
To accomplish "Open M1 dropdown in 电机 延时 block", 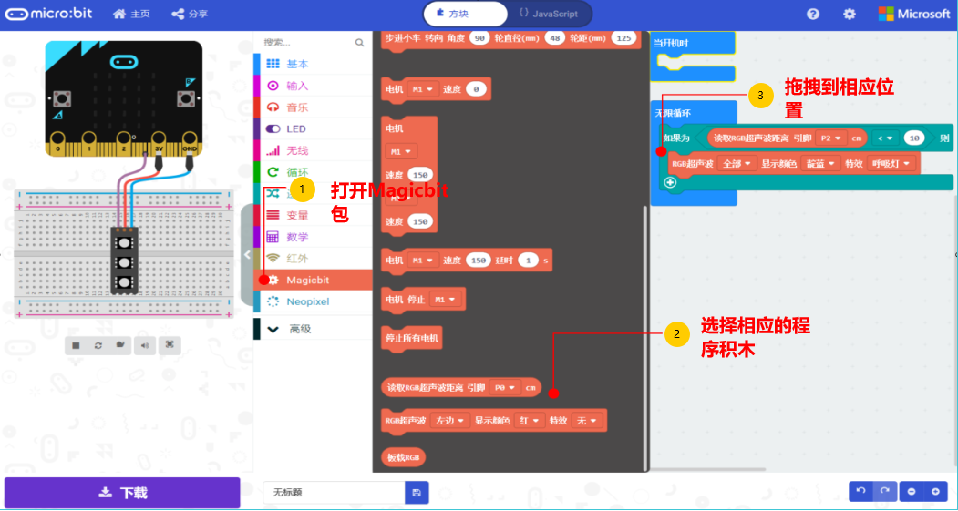I will (424, 261).
